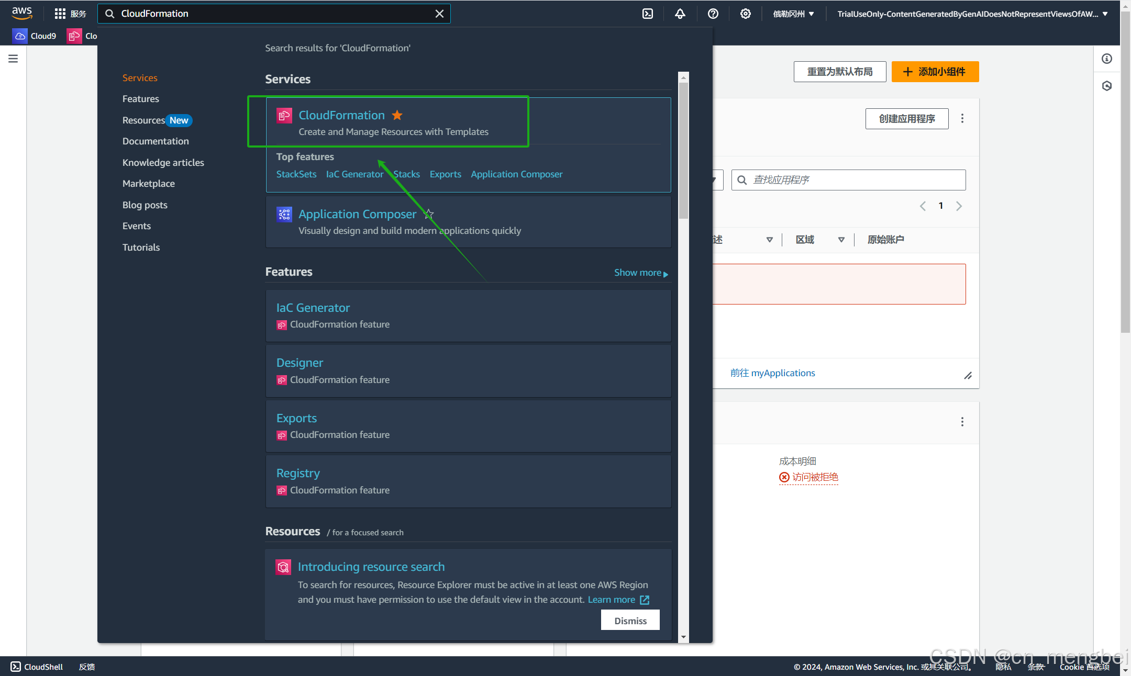Open the services grid menu icon

click(x=60, y=14)
